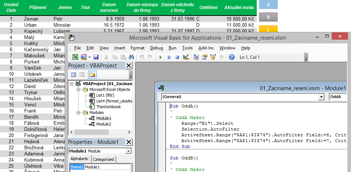Viewport: 352px width, 172px height.
Task: Switch to the Alphabetic tab
Action: coord(80,159)
